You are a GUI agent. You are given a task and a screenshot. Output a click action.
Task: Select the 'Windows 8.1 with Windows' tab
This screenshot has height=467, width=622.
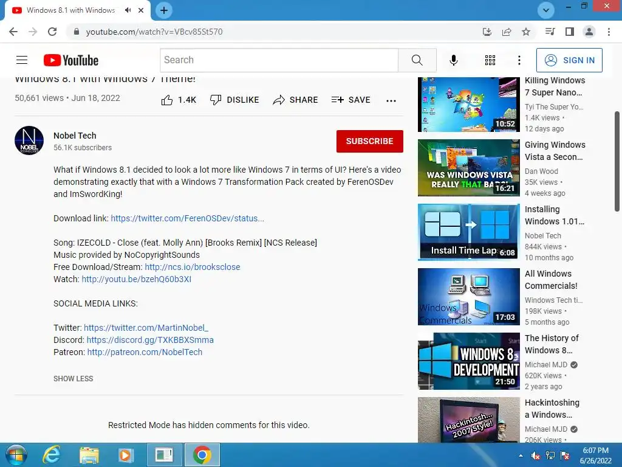[70, 10]
